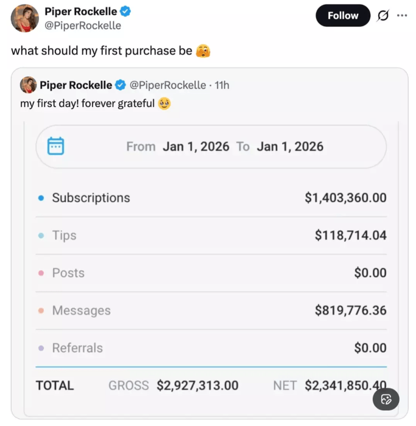The height and width of the screenshot is (426, 416).
Task: Open the three-dot more options menu
Action: pyautogui.click(x=402, y=16)
